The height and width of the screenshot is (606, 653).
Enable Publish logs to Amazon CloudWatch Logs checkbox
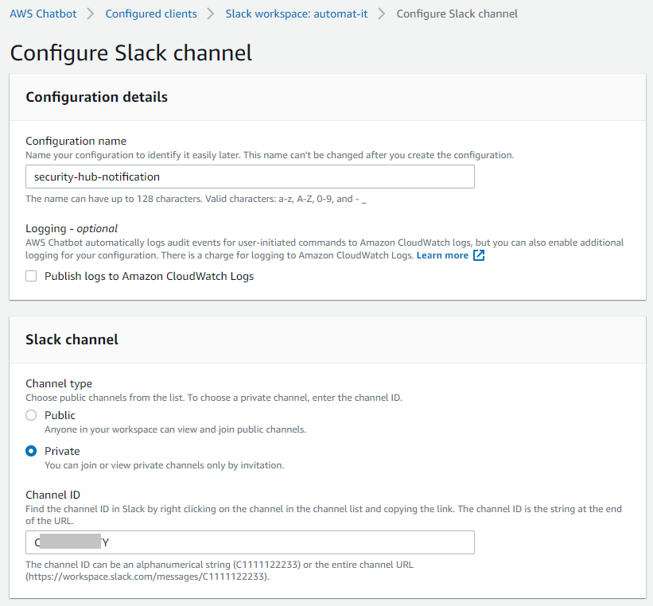(x=31, y=276)
